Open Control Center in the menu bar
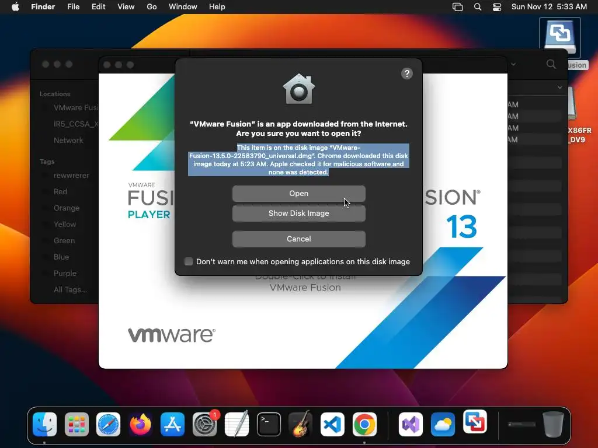Screen dimensions: 598x448 (x=497, y=7)
